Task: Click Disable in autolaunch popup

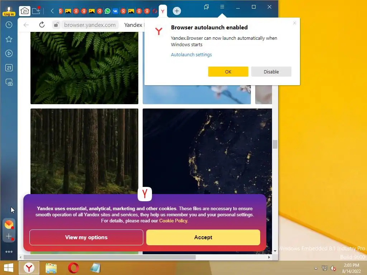Action: coord(271,72)
